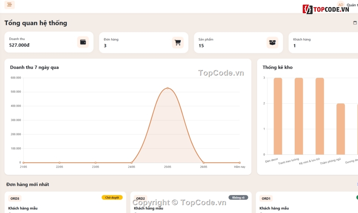The width and height of the screenshot is (358, 213).
Task: Click the Đèn decor bar in stock chart
Action: pyautogui.click(x=278, y=116)
